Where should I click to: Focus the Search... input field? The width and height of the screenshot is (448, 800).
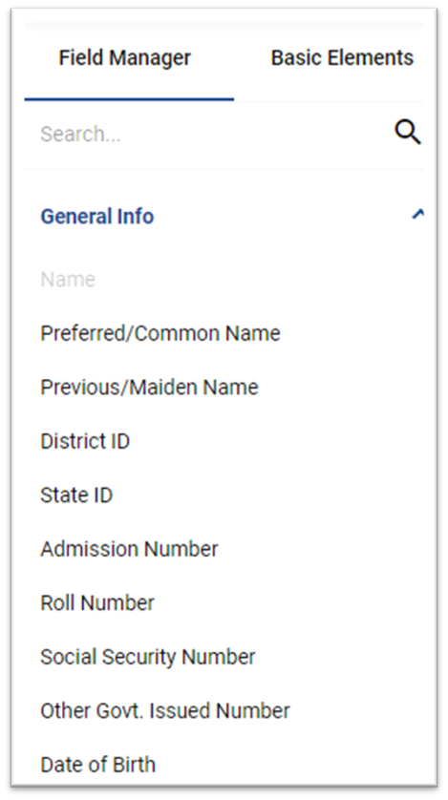coord(209,135)
